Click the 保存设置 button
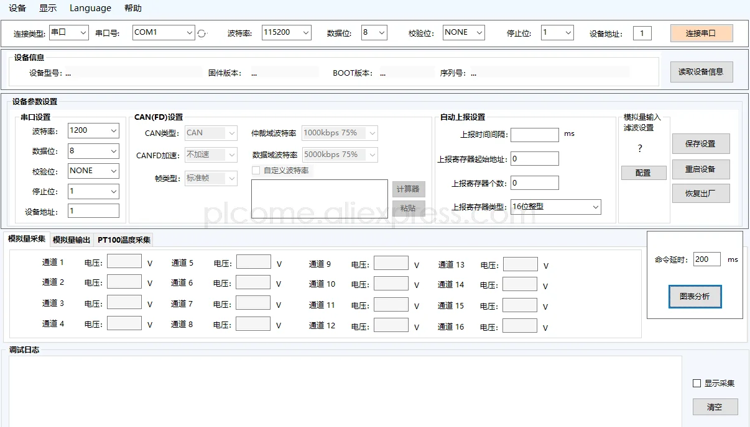The width and height of the screenshot is (750, 427). pos(701,143)
